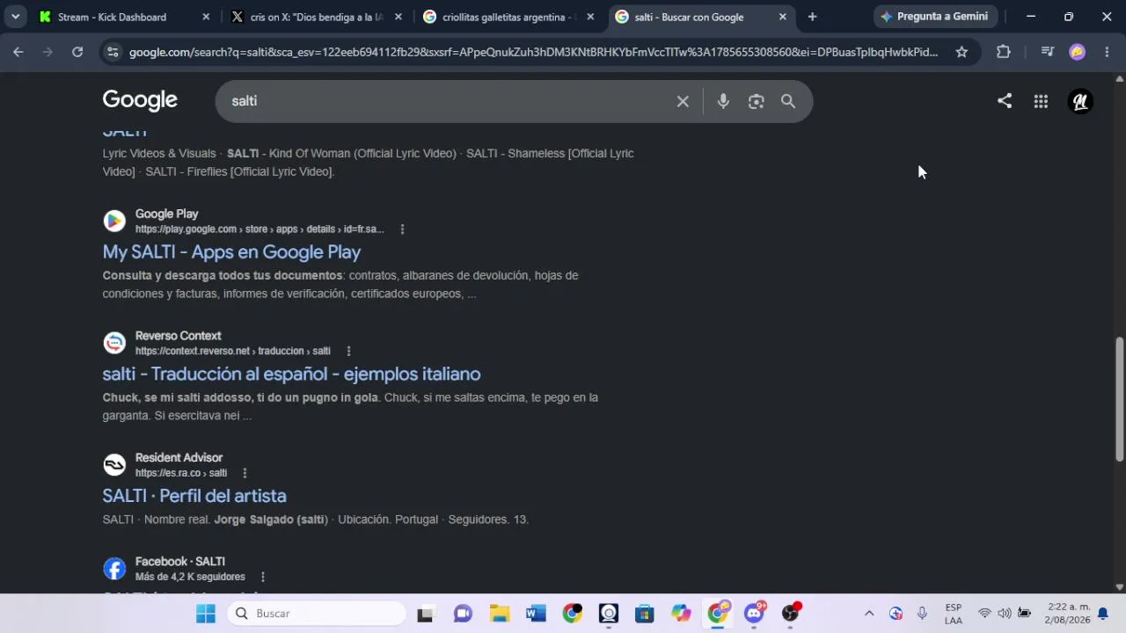Expand the tab search dropdown arrow

pyautogui.click(x=15, y=17)
